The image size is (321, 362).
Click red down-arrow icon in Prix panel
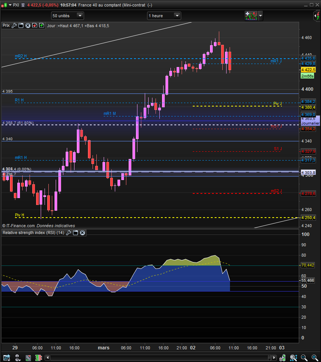click(x=35, y=26)
